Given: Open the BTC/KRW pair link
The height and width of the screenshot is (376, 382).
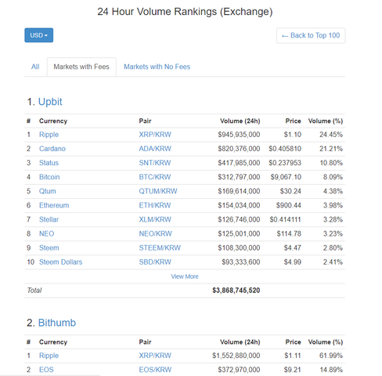Looking at the screenshot, I should click(155, 177).
